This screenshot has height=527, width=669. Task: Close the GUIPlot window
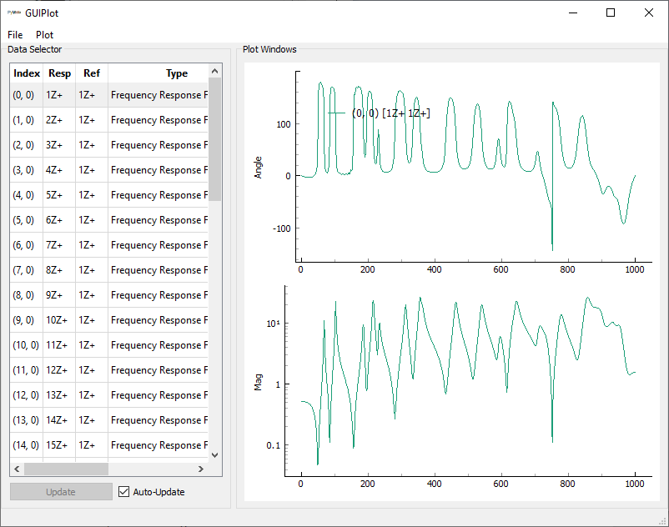point(649,13)
